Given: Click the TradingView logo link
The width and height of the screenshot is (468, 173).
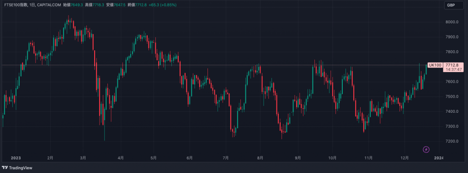Looking at the screenshot, I should 17,168.
